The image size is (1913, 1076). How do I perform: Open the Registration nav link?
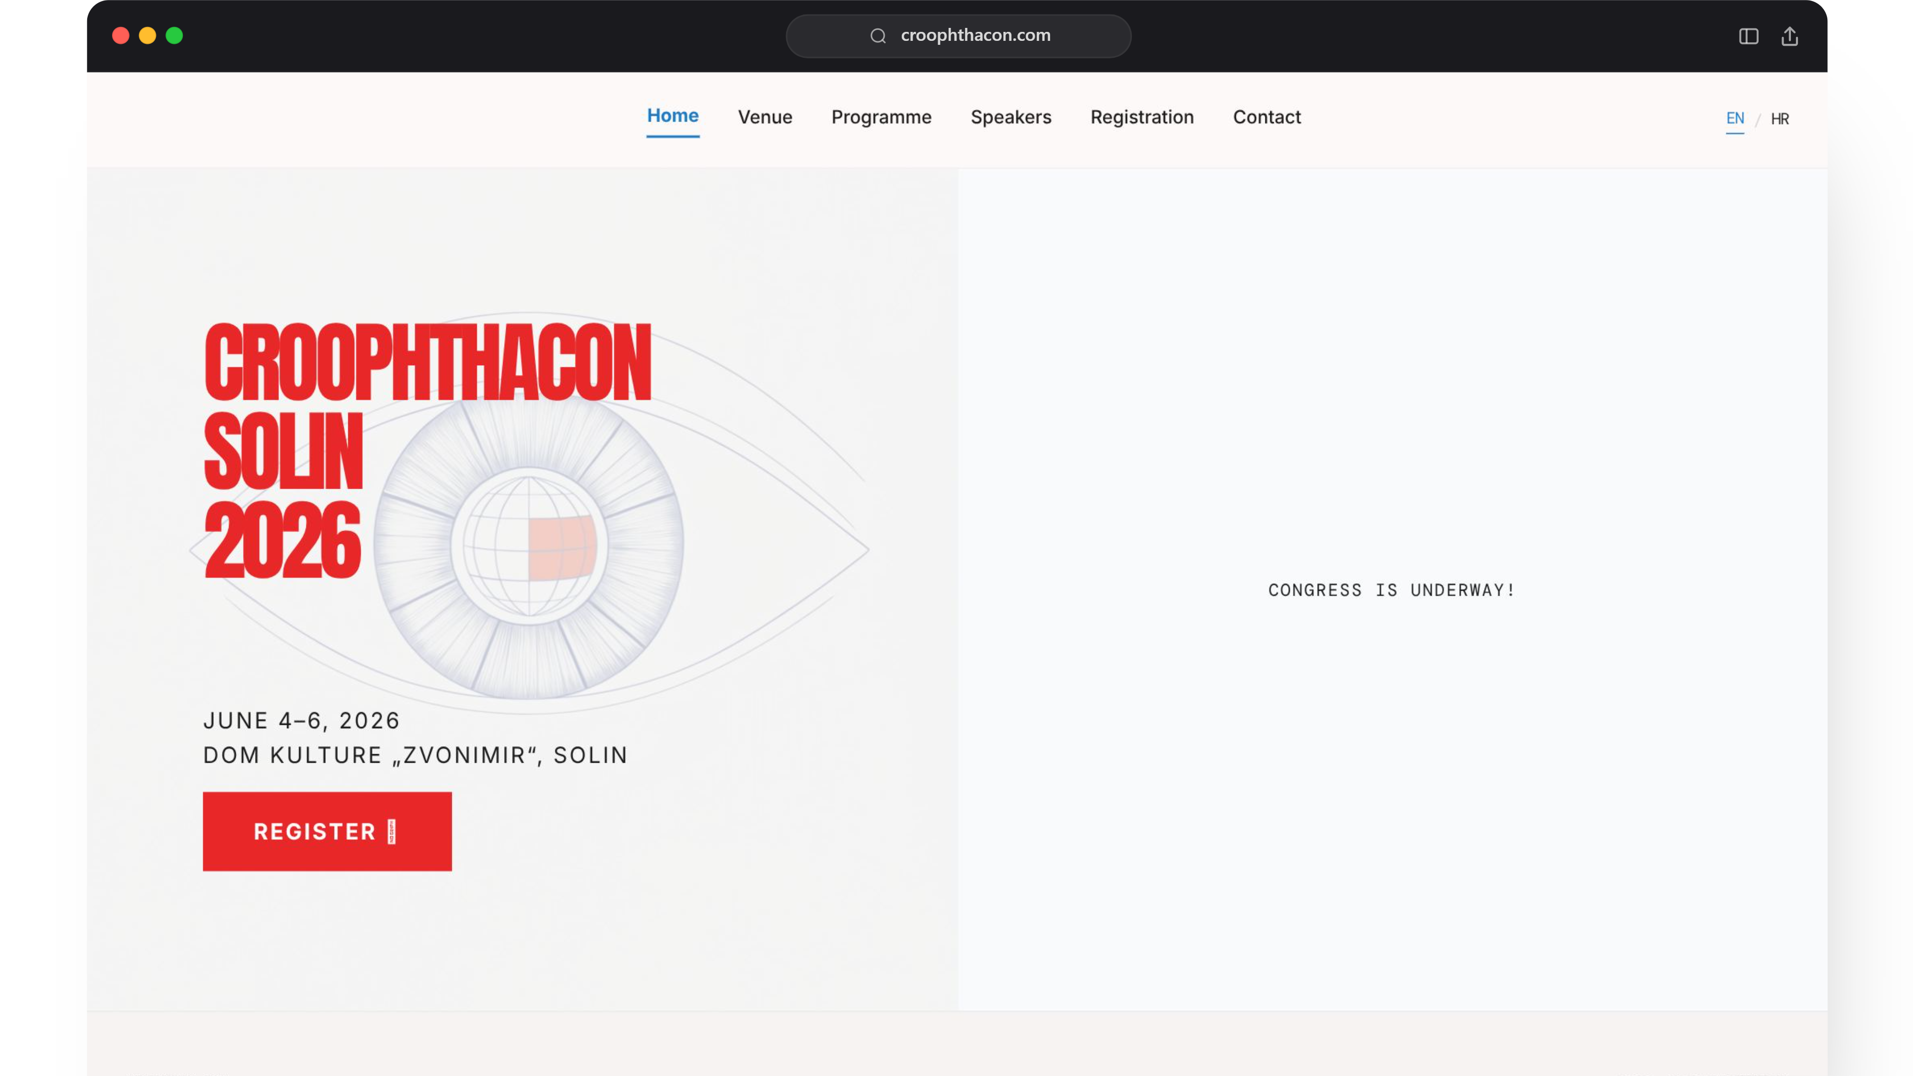pyautogui.click(x=1141, y=118)
